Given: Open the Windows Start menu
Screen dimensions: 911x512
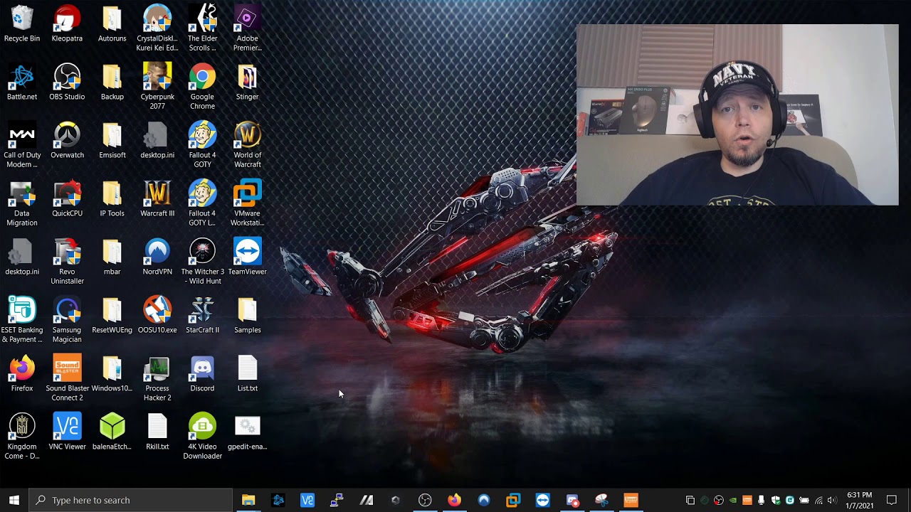Looking at the screenshot, I should pyautogui.click(x=14, y=500).
